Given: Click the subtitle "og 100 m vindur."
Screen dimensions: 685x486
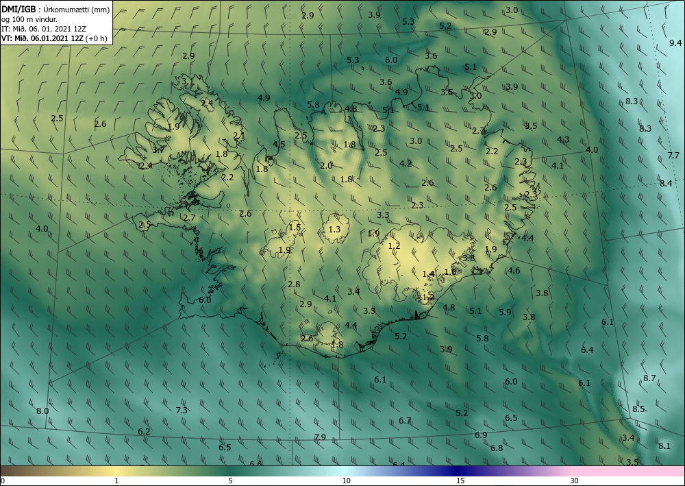Looking at the screenshot, I should (x=28, y=19).
